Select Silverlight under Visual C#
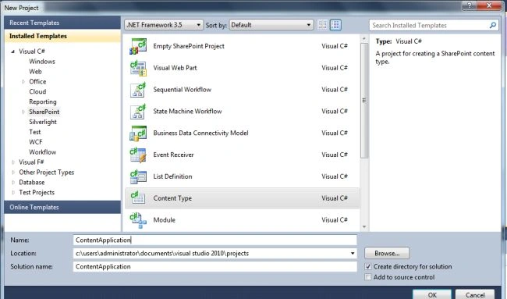This screenshot has height=299, width=507. coord(43,122)
